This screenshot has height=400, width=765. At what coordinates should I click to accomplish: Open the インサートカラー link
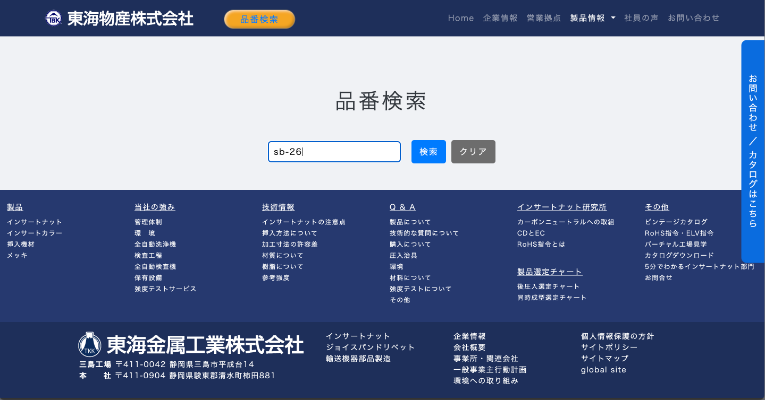35,233
